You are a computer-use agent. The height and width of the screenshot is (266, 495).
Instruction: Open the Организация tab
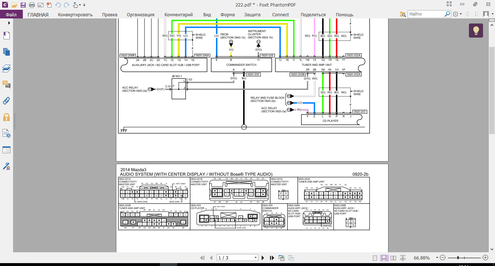point(141,14)
